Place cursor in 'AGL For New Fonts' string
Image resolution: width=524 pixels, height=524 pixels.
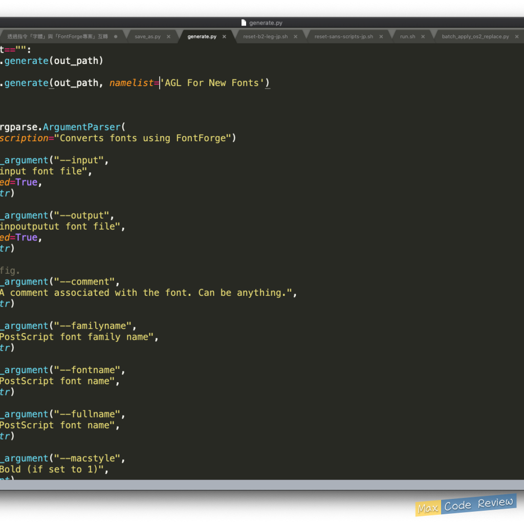214,83
